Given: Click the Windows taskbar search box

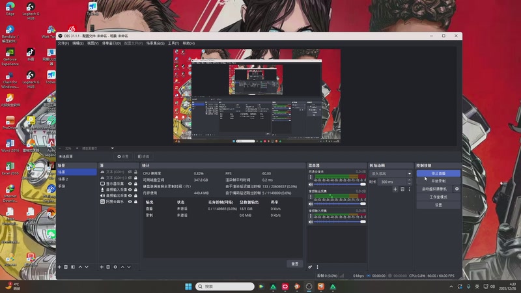Looking at the screenshot, I should pos(225,286).
